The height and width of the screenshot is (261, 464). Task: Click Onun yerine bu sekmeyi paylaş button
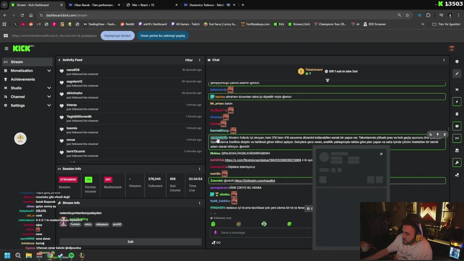pyautogui.click(x=162, y=36)
